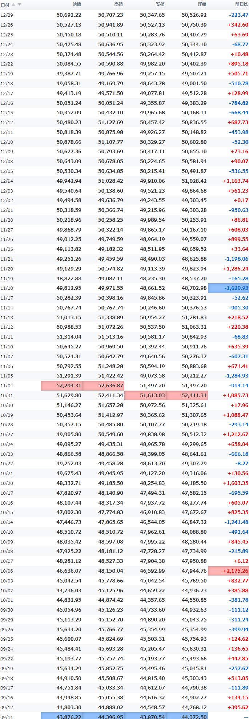The image size is (249, 719).
Task: Select closing value 48,702.98
Action: coord(194,288)
